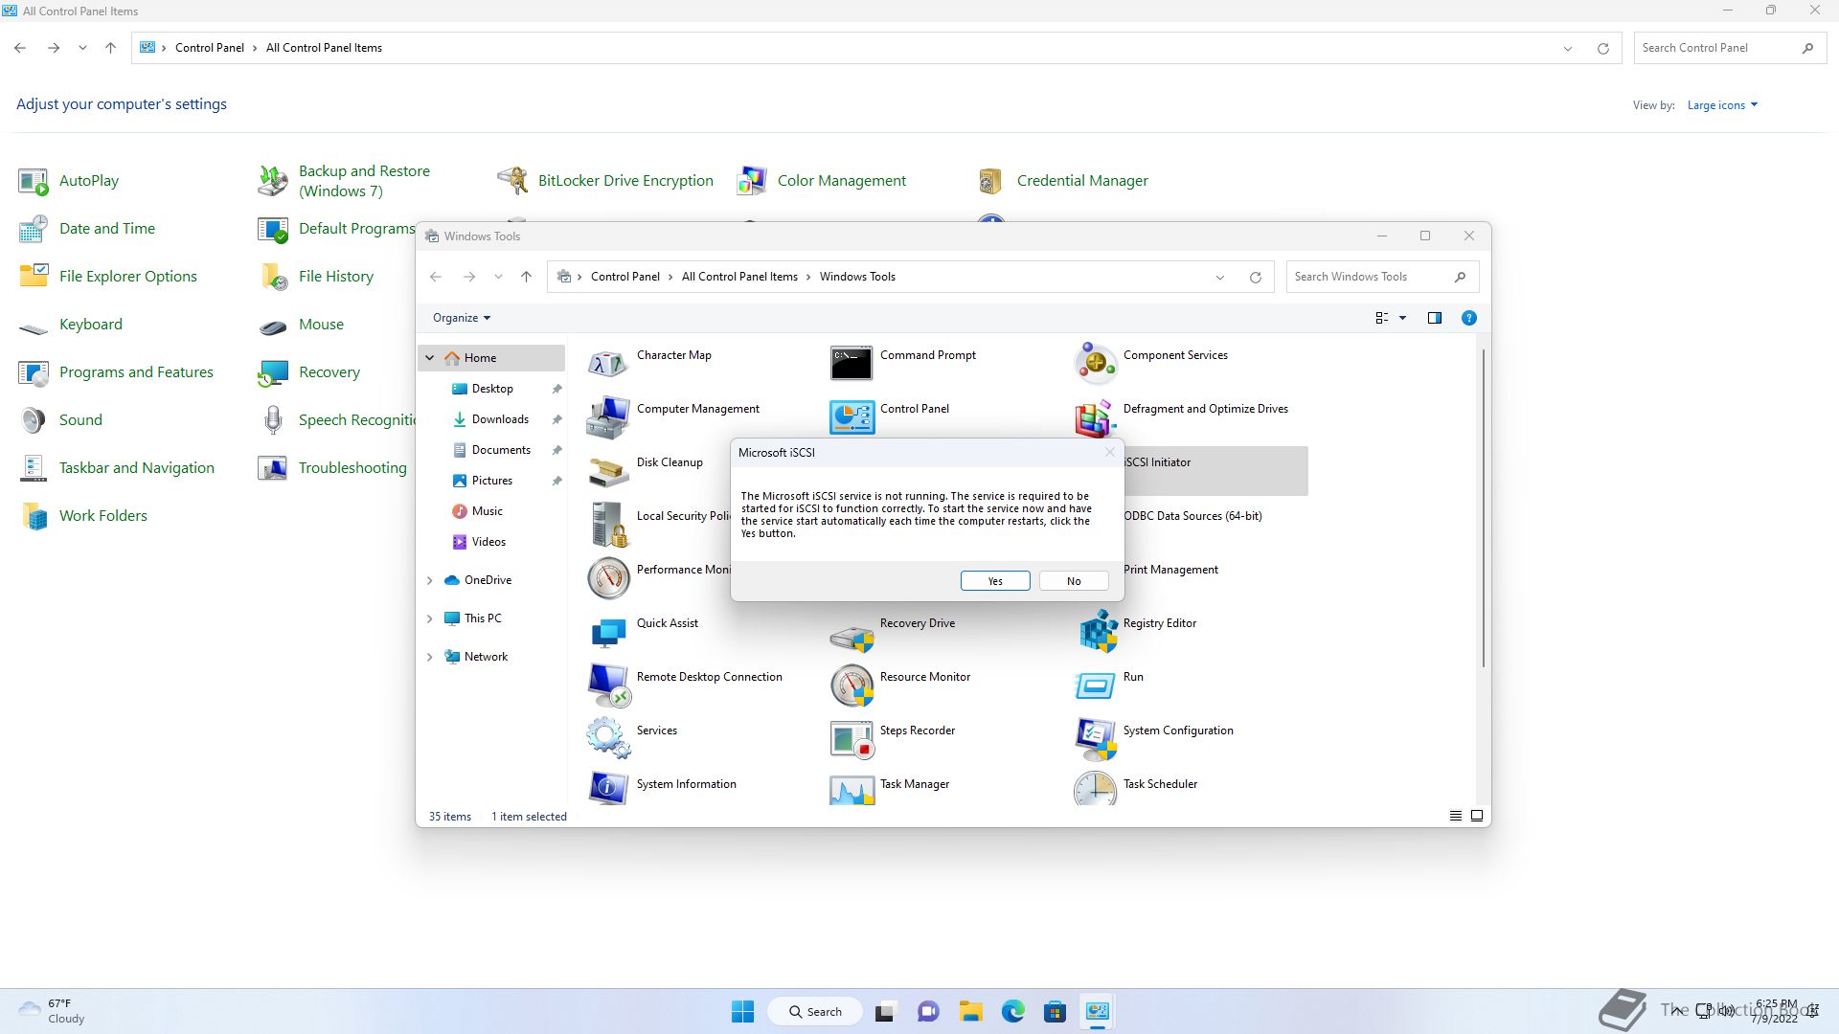Open address history dropdown in Windows Tools

1219,277
